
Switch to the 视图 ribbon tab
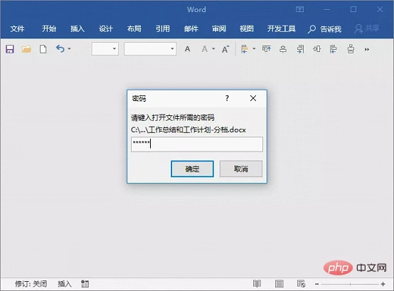click(247, 29)
